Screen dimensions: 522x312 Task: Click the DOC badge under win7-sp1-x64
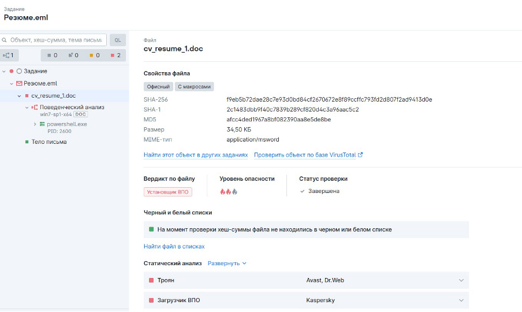coord(81,114)
